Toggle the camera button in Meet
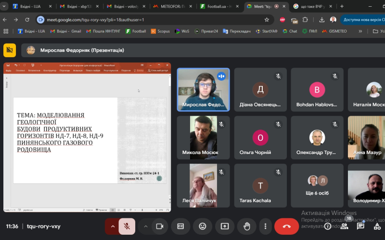Viewport: 385px width, 240px height. pyautogui.click(x=160, y=226)
